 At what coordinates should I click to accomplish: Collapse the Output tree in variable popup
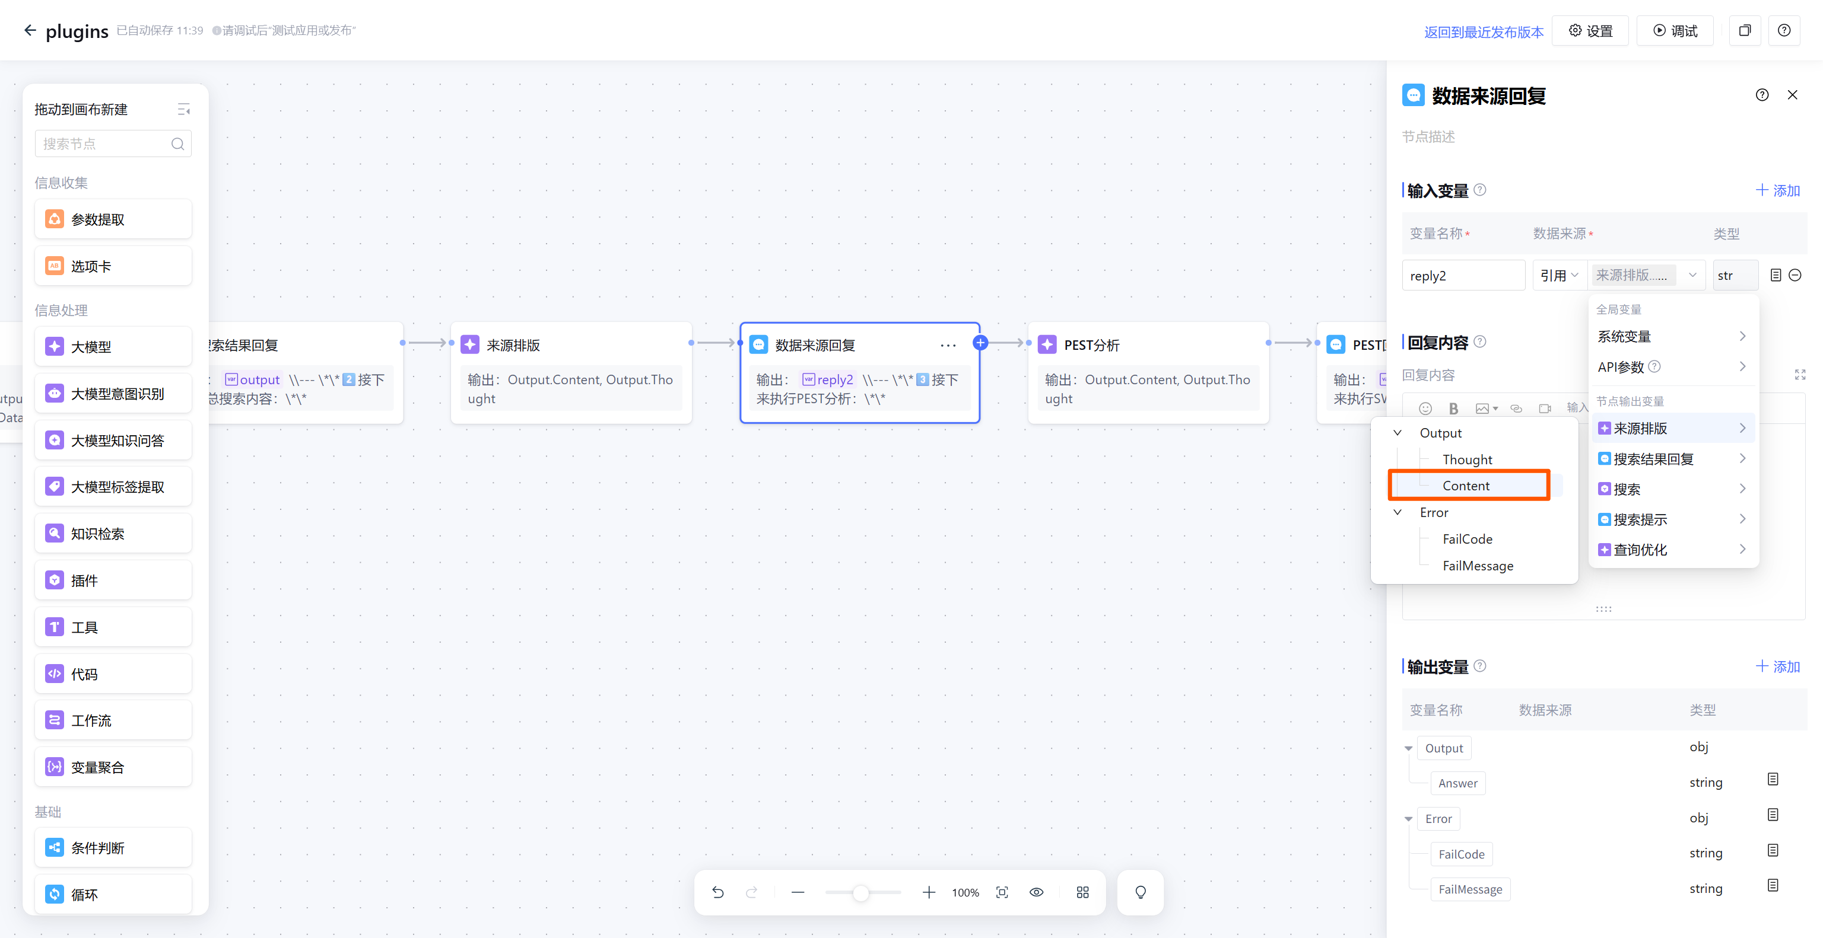(1397, 433)
